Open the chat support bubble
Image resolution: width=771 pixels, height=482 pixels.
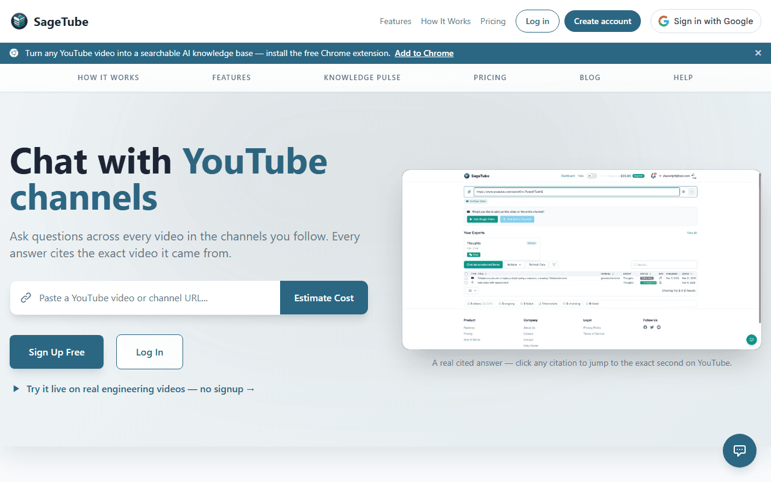(740, 451)
